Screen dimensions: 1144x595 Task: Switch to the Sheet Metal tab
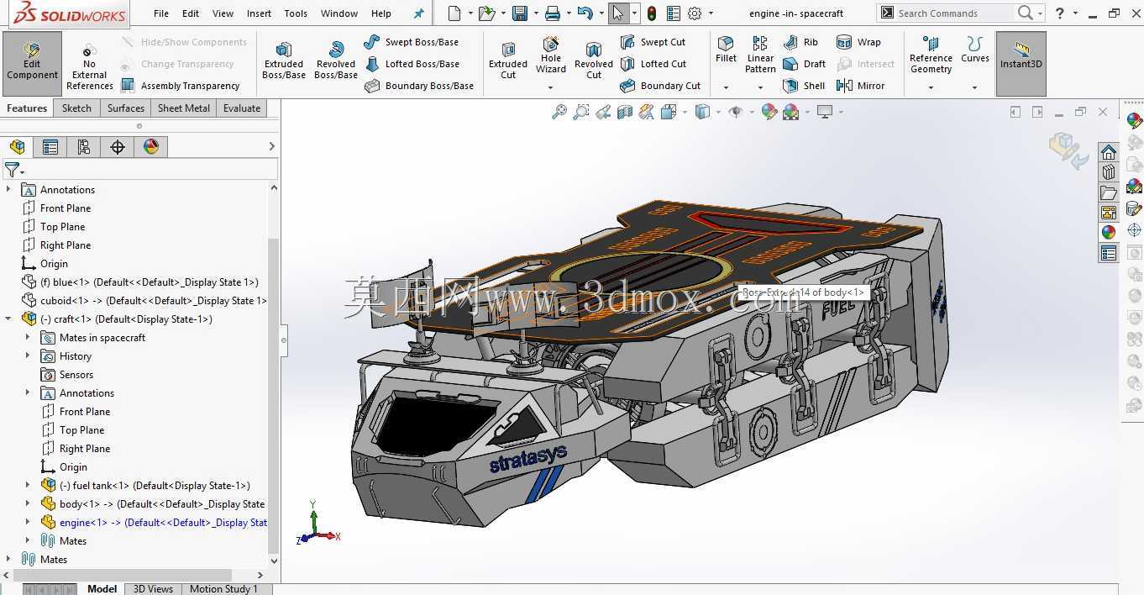[182, 108]
